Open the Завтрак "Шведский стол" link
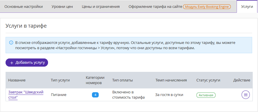 click(x=26, y=95)
